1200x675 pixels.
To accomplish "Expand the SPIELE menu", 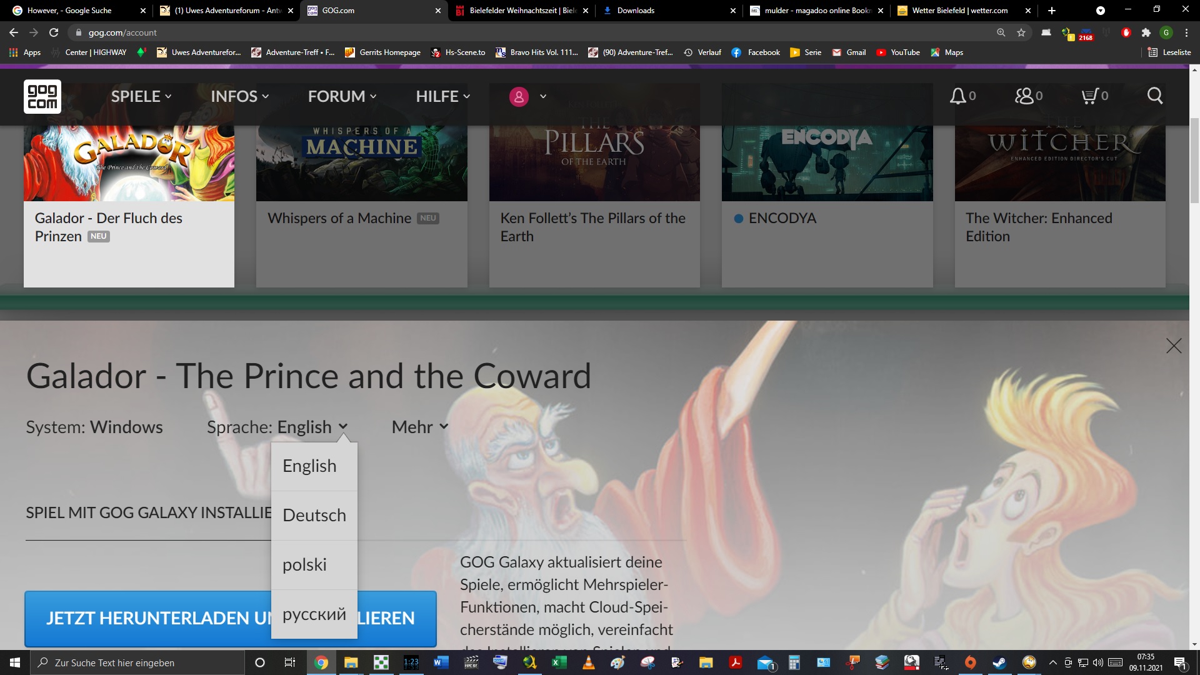I will coord(141,96).
